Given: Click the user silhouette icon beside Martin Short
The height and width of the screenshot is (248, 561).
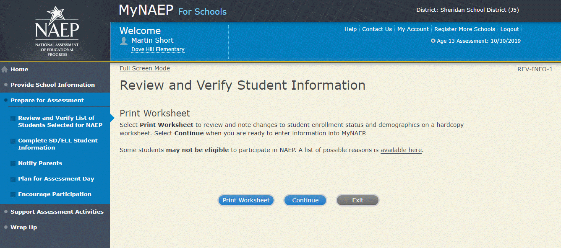Looking at the screenshot, I should (x=124, y=41).
